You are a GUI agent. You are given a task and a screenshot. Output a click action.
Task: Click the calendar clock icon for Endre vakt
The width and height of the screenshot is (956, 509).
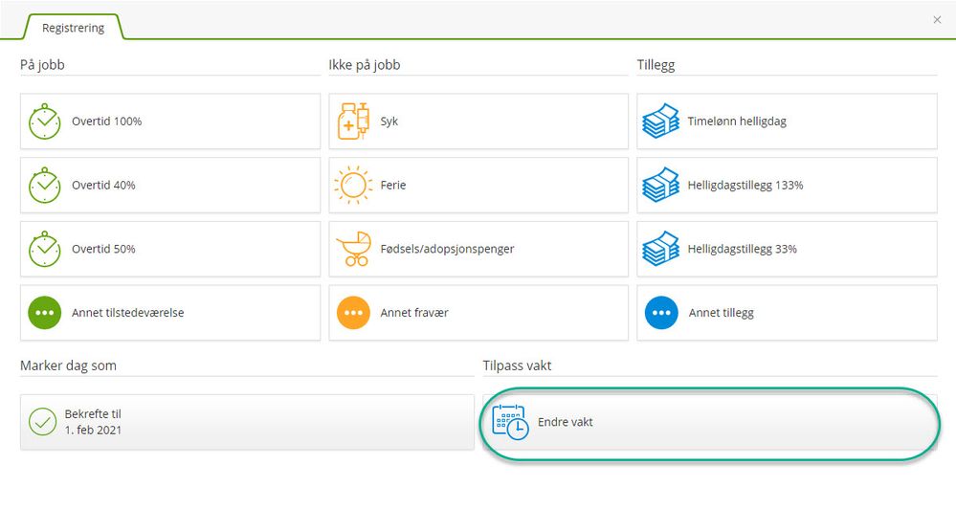510,422
